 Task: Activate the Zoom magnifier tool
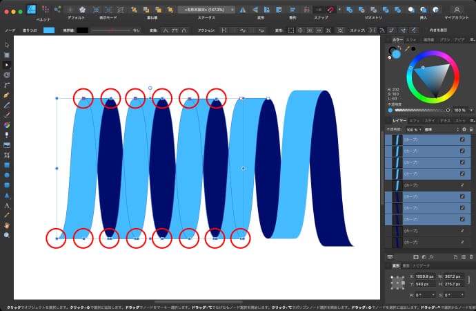click(7, 235)
